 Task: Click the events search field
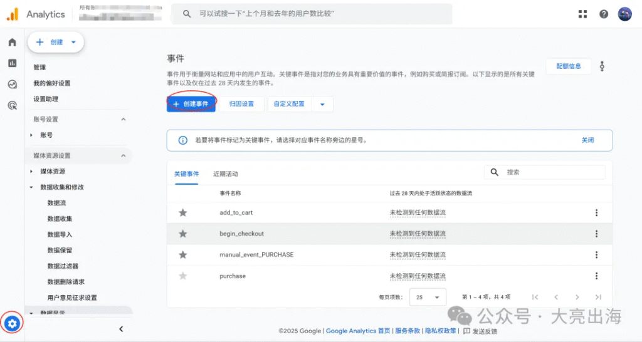(552, 172)
